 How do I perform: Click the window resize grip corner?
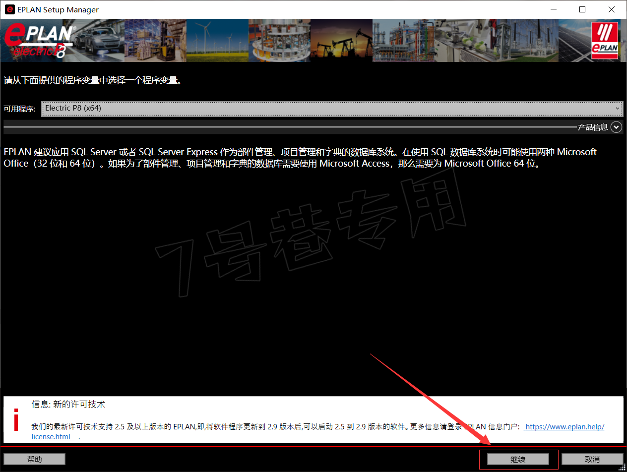click(622, 467)
